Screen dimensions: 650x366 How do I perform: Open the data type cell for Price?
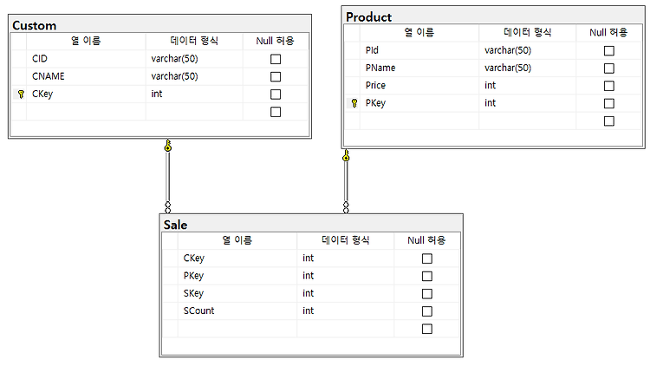pyautogui.click(x=527, y=86)
